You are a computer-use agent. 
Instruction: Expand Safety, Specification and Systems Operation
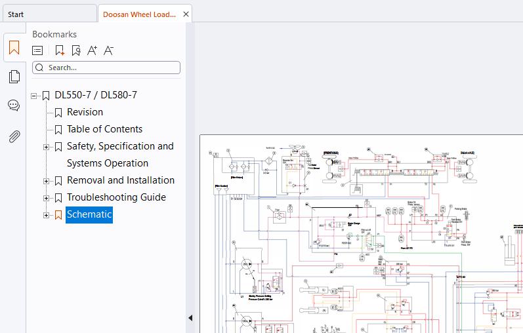coord(46,147)
